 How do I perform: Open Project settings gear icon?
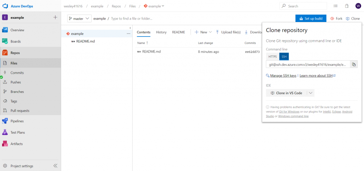5,166
